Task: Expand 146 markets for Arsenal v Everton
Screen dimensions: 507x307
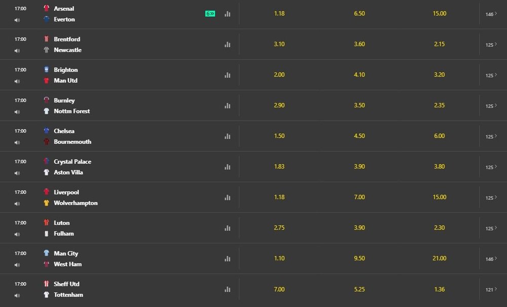Action: (x=491, y=14)
